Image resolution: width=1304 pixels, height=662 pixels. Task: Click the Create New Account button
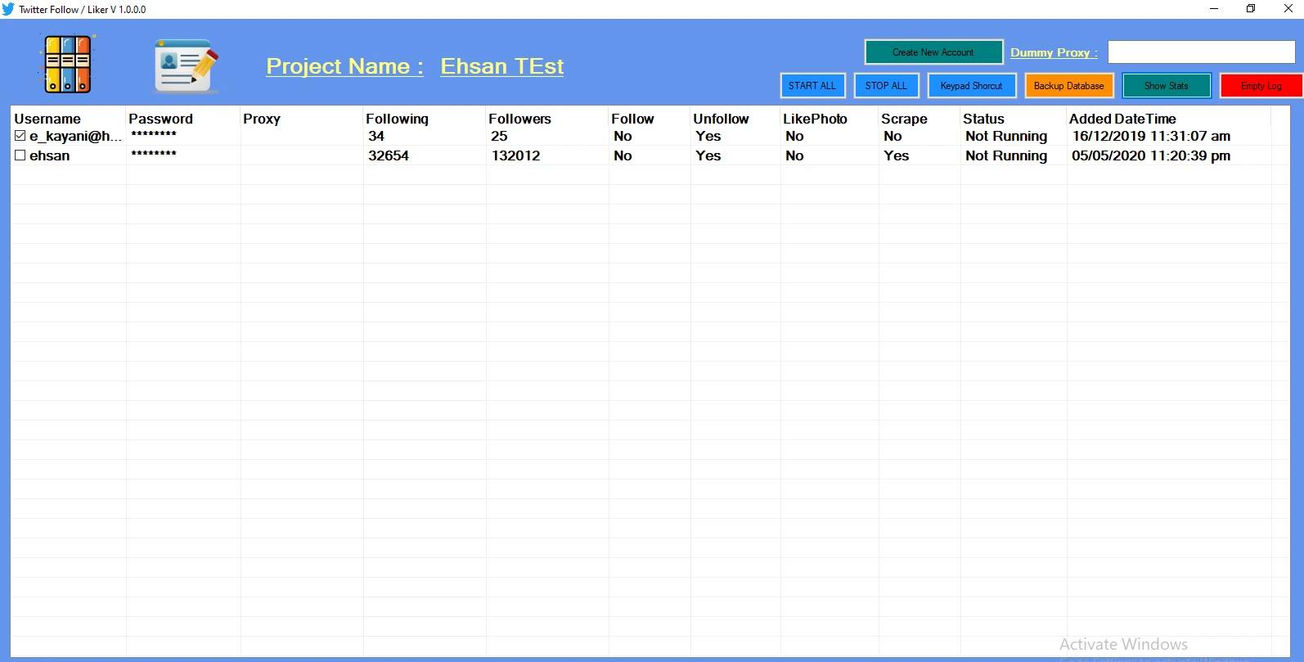pyautogui.click(x=933, y=52)
